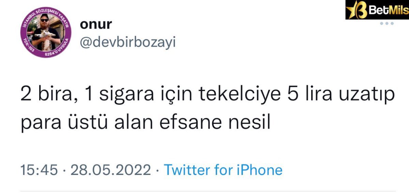409x194 pixels.
Task: Click the 15:45 tweet timestamp
Action: pos(39,170)
